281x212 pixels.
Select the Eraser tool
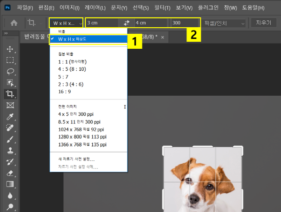10,173
